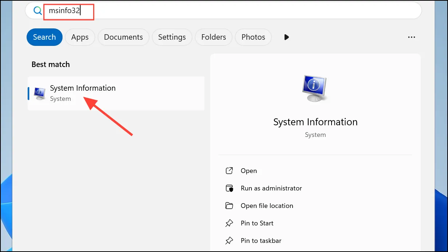Click the large System Information preview icon

coord(315,88)
